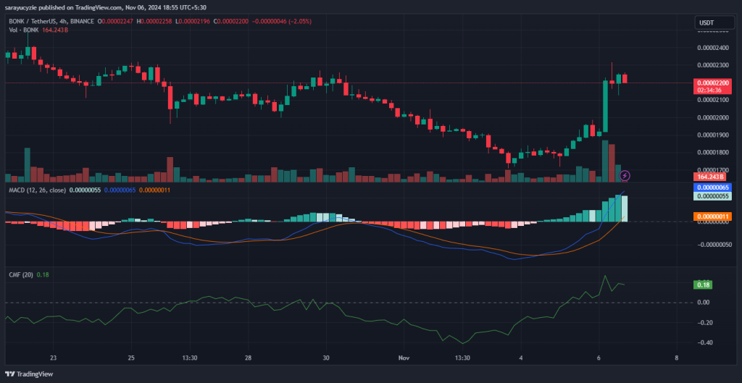Click the red current price label 0.00002200
742x383 pixels.
(712, 83)
